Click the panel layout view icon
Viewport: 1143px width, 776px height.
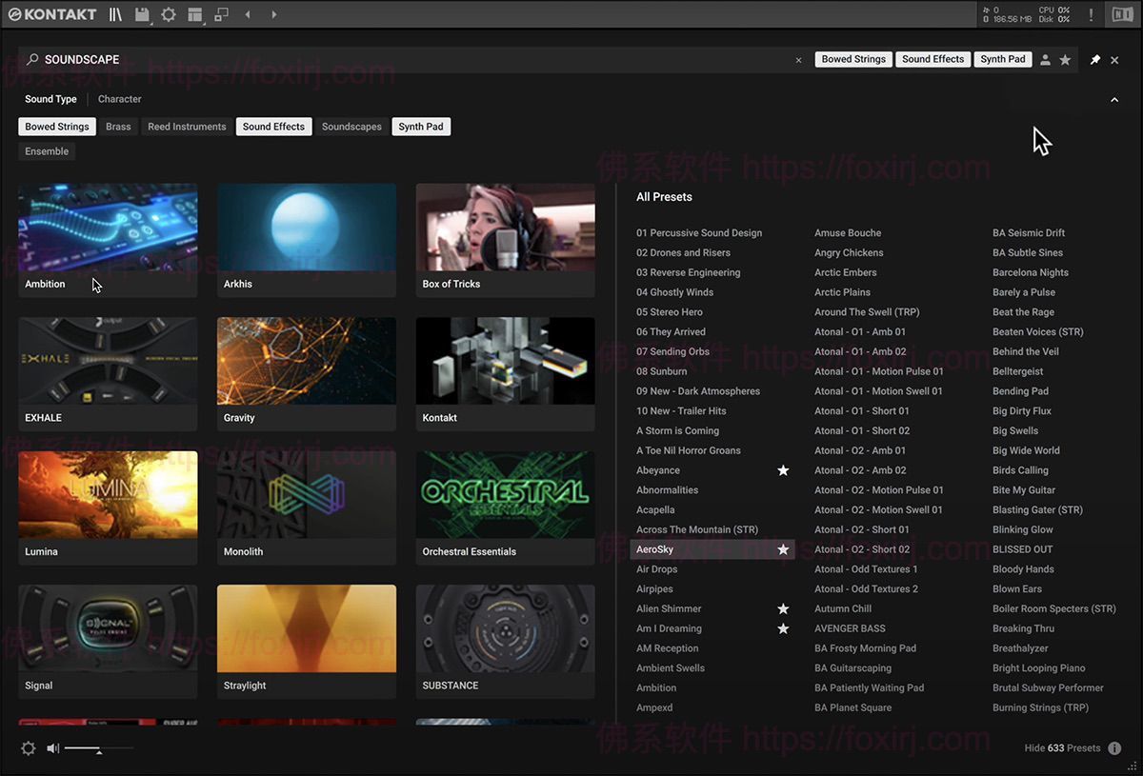coord(195,13)
